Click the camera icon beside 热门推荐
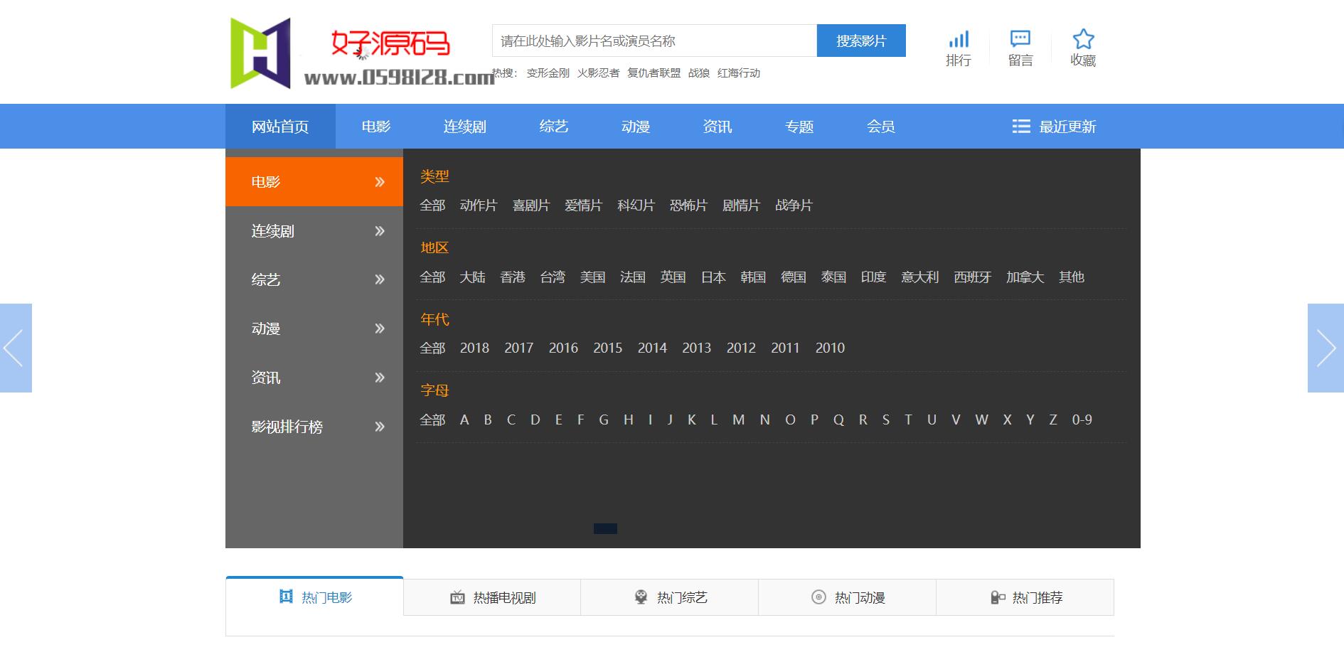 (998, 597)
